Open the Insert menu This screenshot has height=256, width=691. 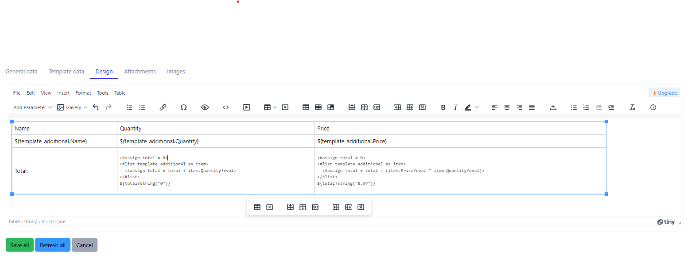(x=63, y=93)
